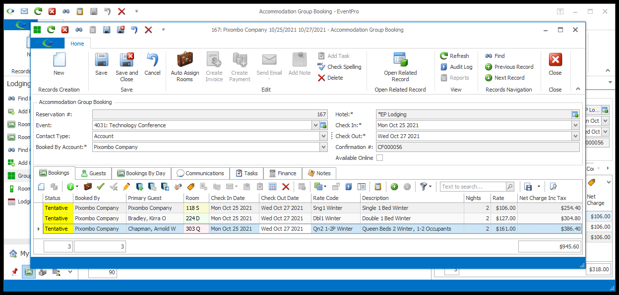The image size is (619, 295).
Task: Click the Tentative status of Chapman, Arnold W
Action: coord(58,229)
